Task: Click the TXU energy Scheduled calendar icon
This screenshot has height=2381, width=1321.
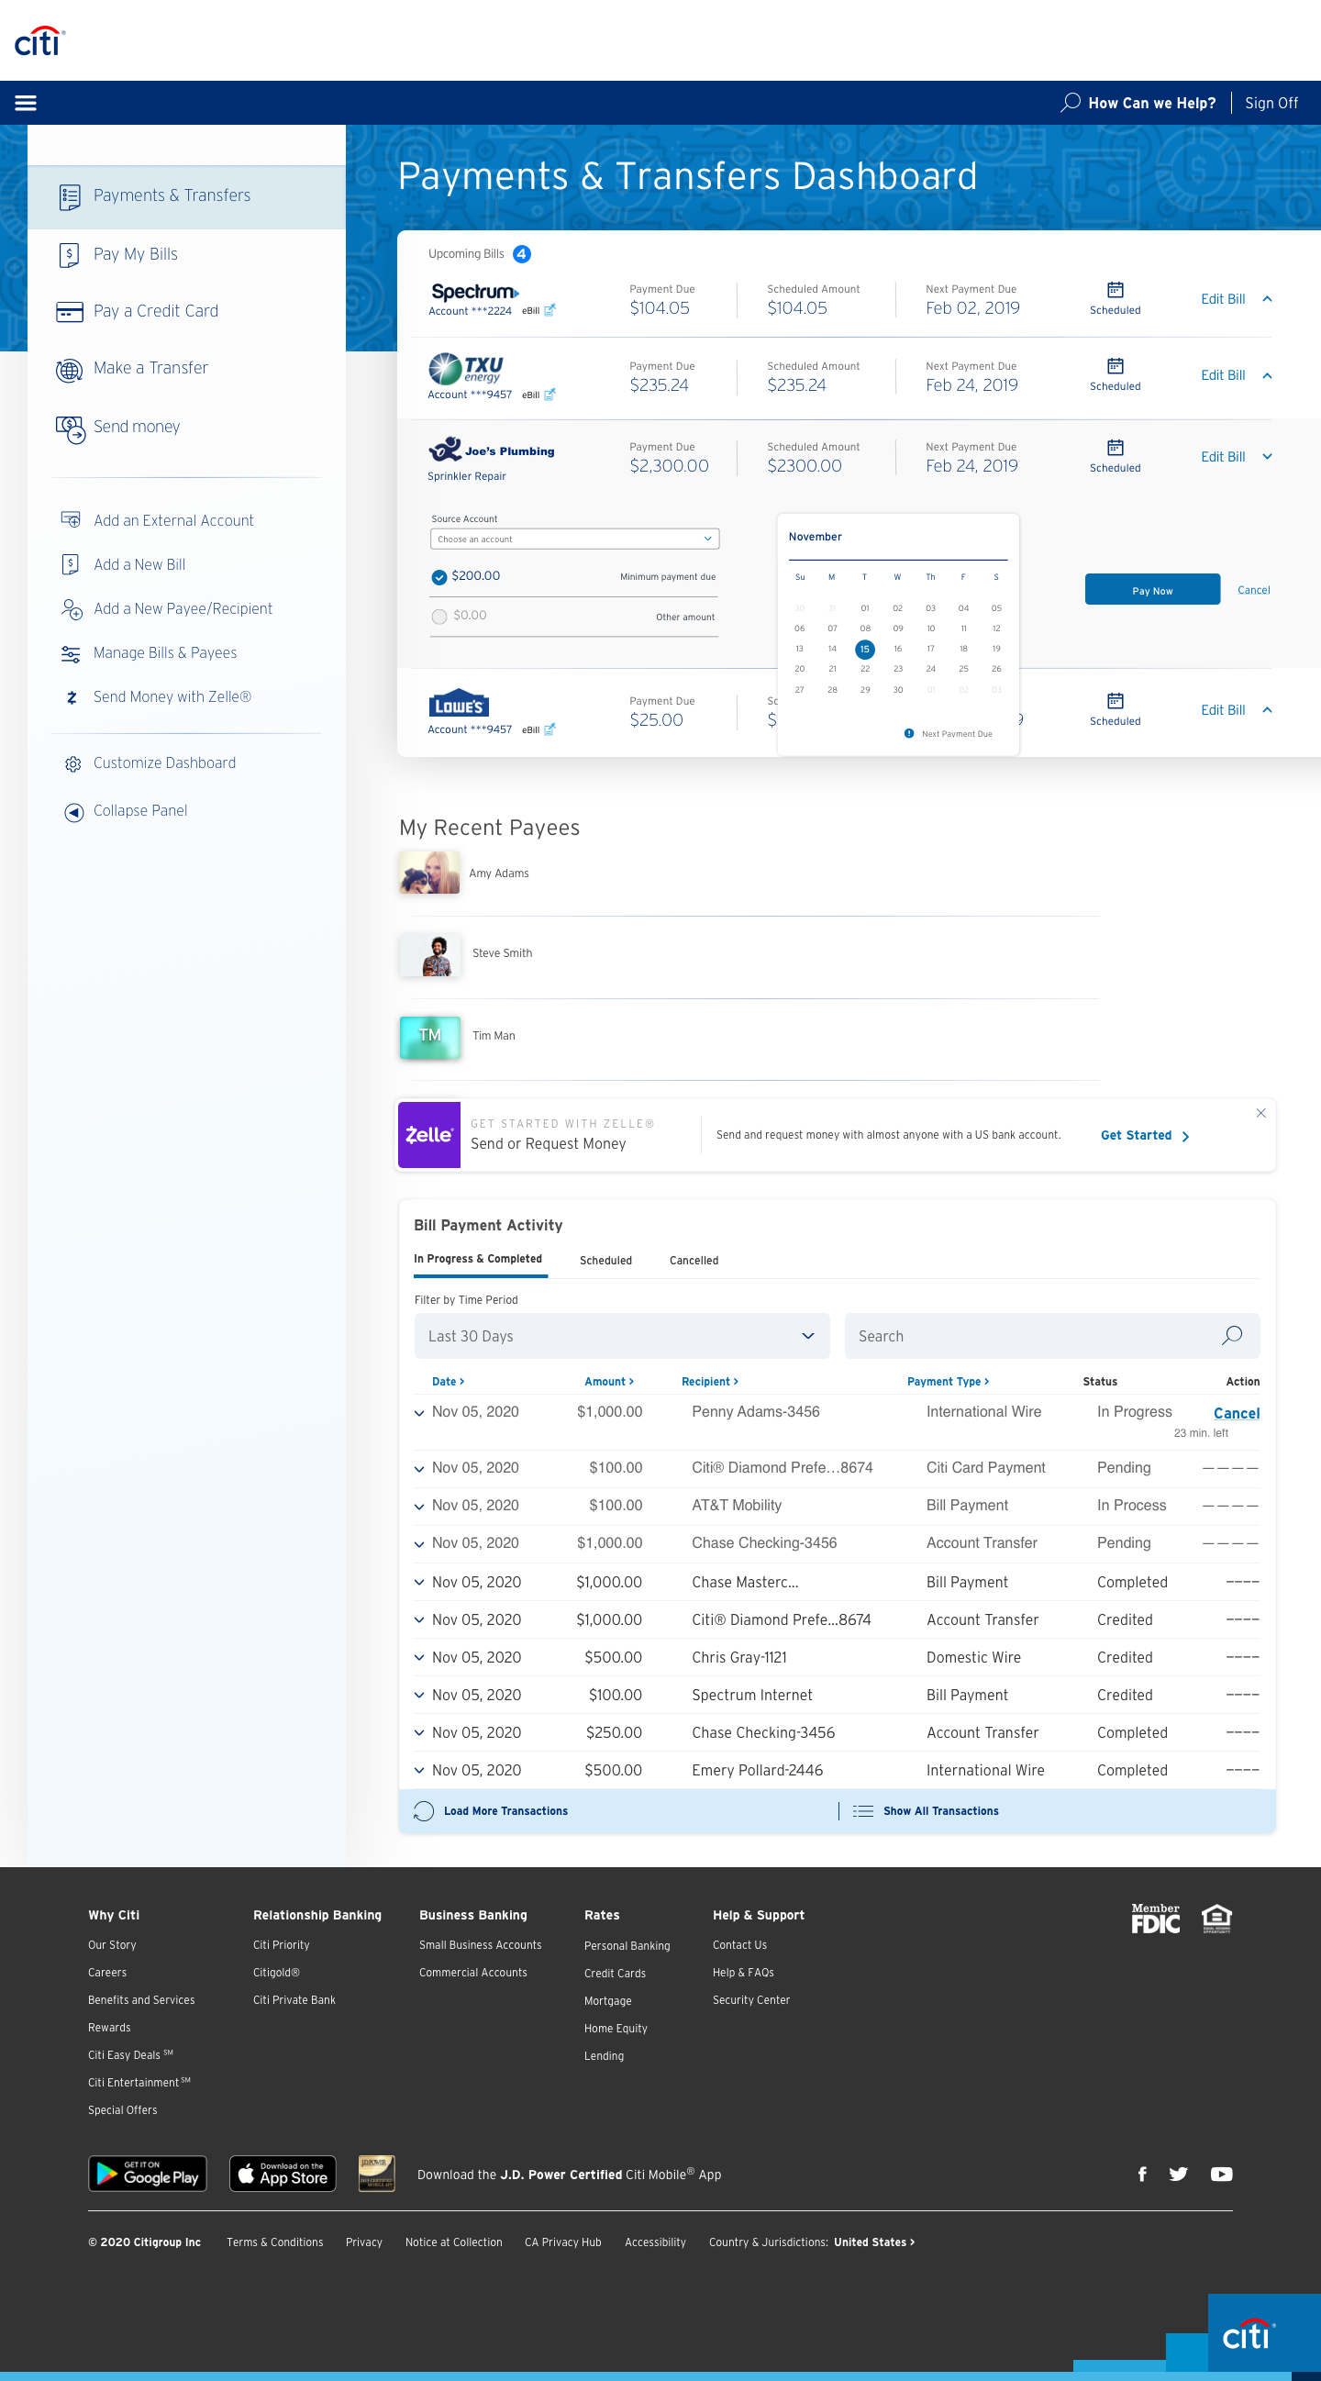Action: coord(1115,366)
